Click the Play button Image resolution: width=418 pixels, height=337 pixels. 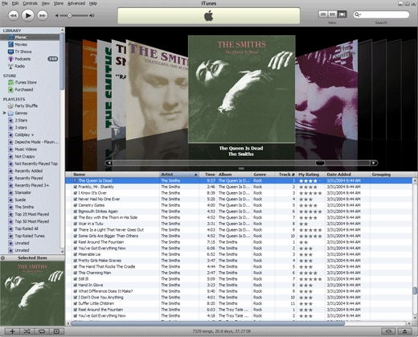tap(27, 15)
